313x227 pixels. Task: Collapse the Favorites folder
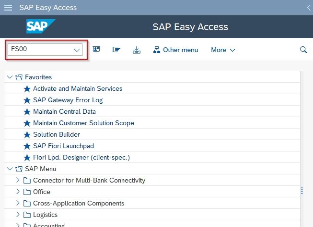click(10, 77)
